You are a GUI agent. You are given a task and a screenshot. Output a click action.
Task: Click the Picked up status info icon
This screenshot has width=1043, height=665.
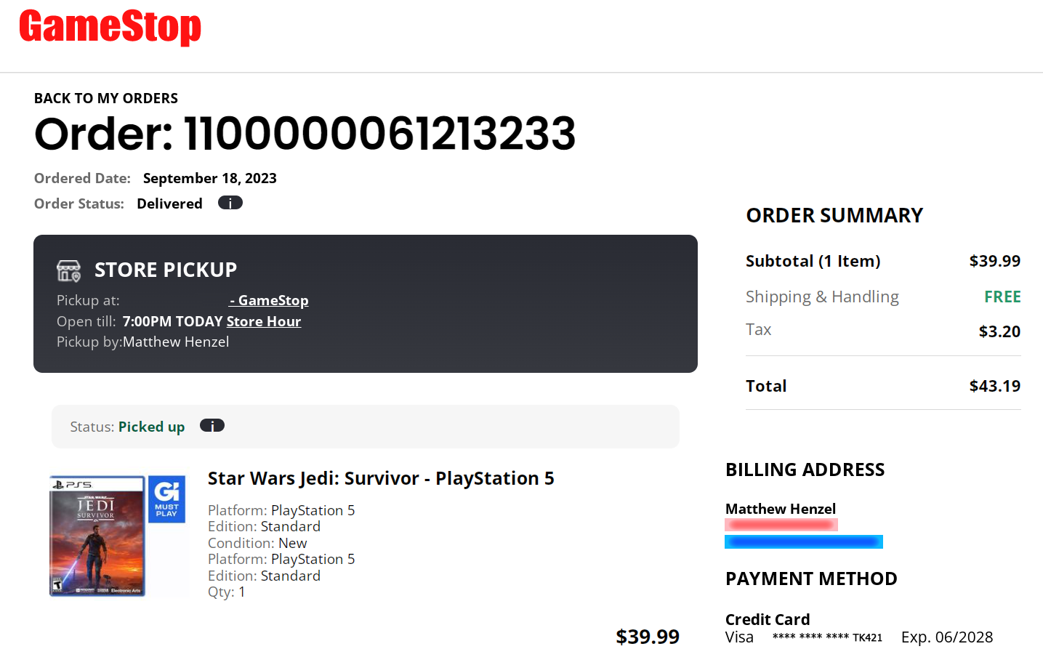point(212,426)
